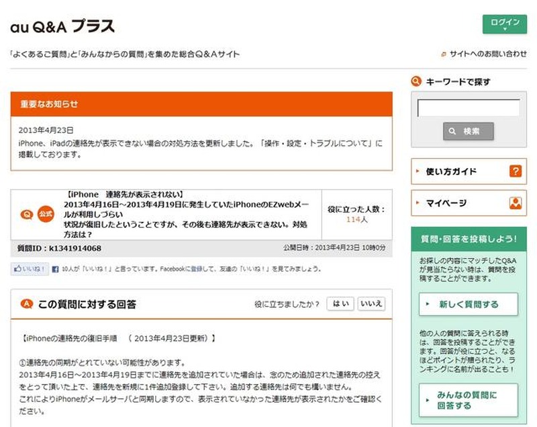Click the question mark icon on 使い方ガイド
The width and height of the screenshot is (537, 427).
(x=515, y=171)
